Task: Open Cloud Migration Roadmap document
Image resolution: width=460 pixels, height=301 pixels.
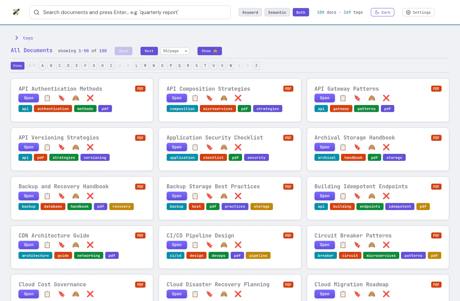Action: 325,294
